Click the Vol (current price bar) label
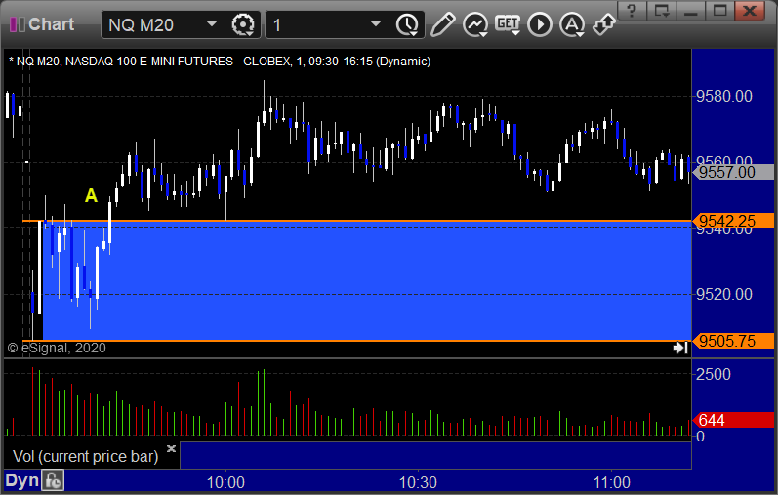The width and height of the screenshot is (778, 495). [85, 456]
